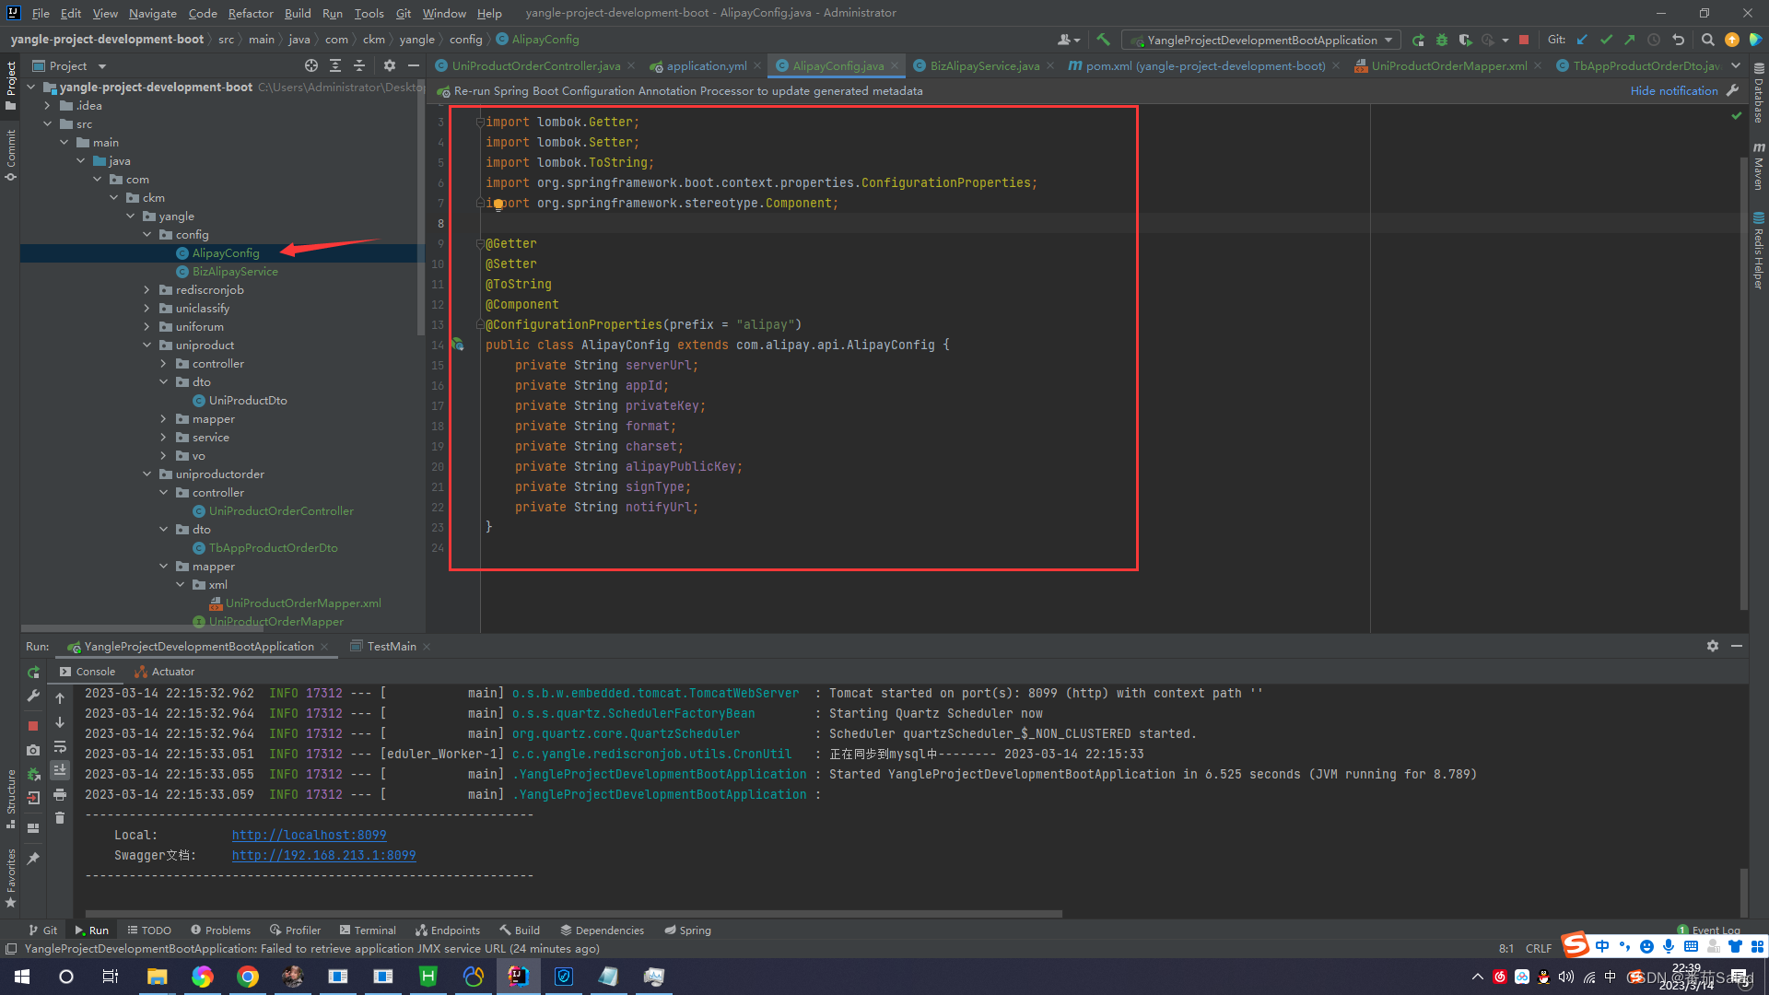This screenshot has width=1769, height=995.
Task: Open Project panel settings gear
Action: [390, 65]
